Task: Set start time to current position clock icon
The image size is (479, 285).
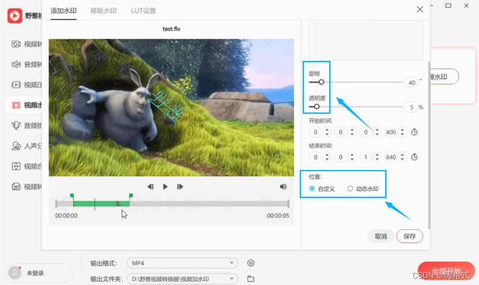Action: (414, 132)
